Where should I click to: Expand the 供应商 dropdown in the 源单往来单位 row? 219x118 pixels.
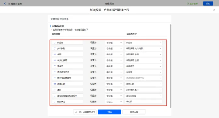click(x=144, y=72)
